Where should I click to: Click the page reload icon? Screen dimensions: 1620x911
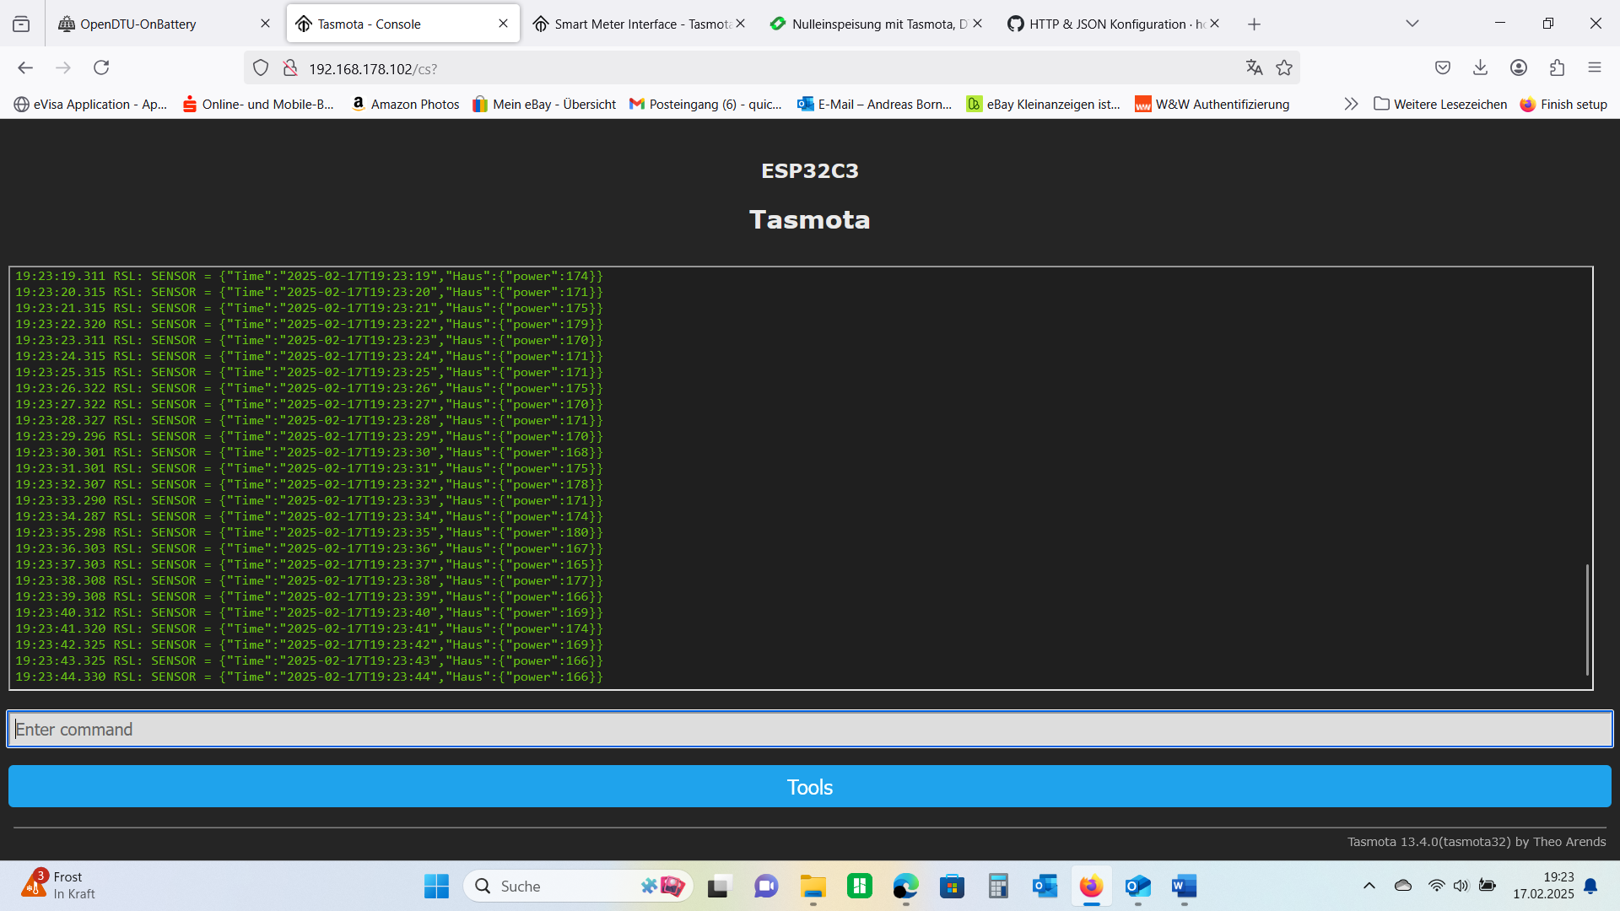point(101,67)
